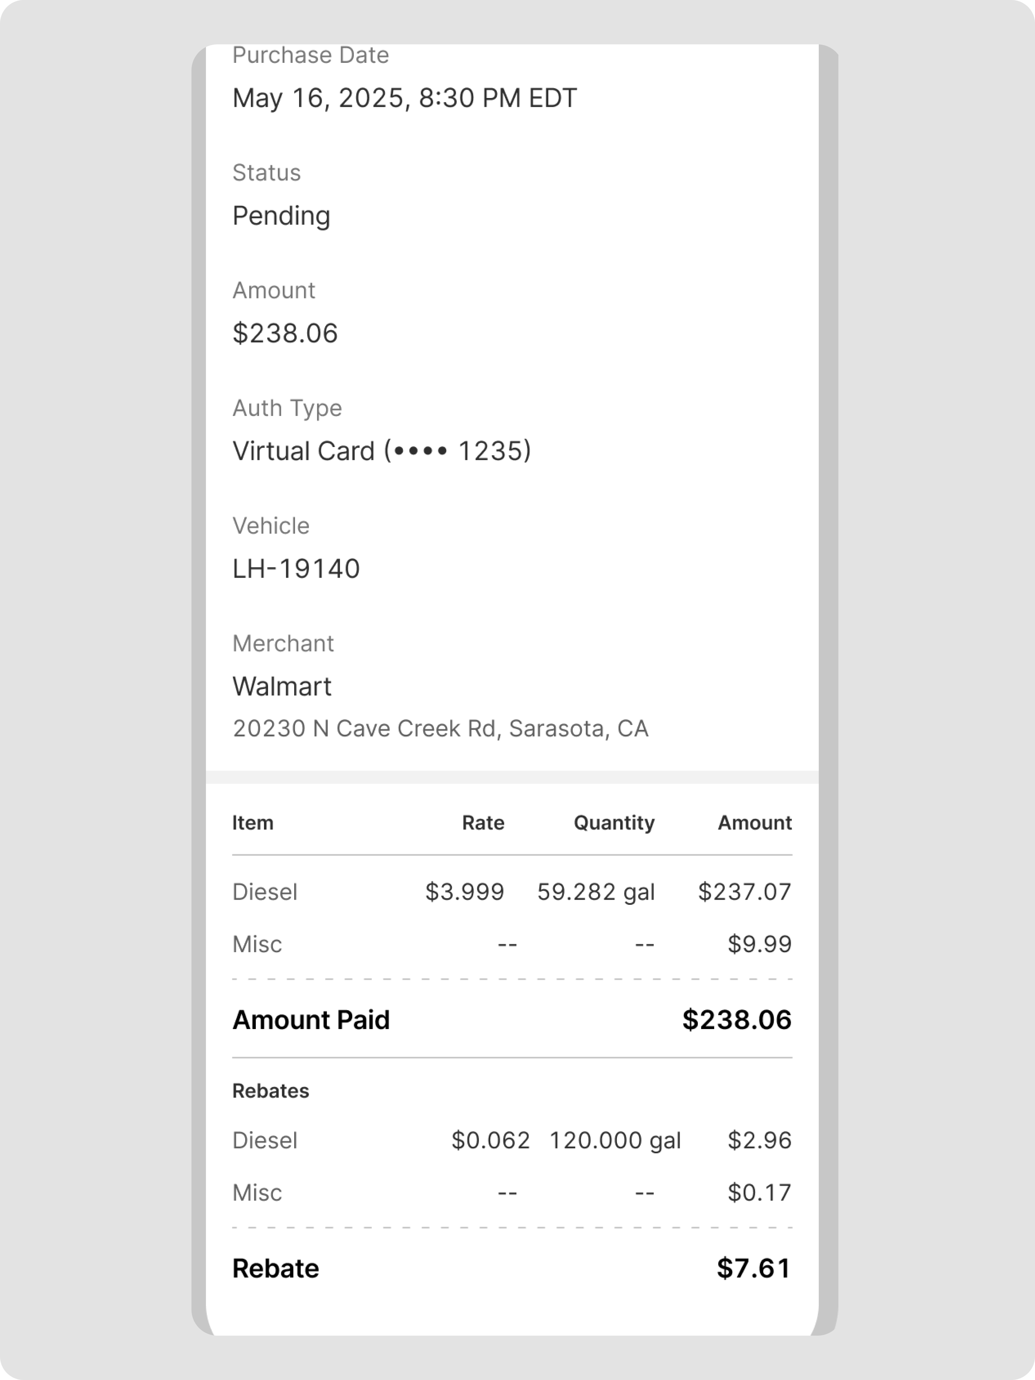
Task: Click the Misc rebate $0.17 amount
Action: click(x=759, y=1193)
